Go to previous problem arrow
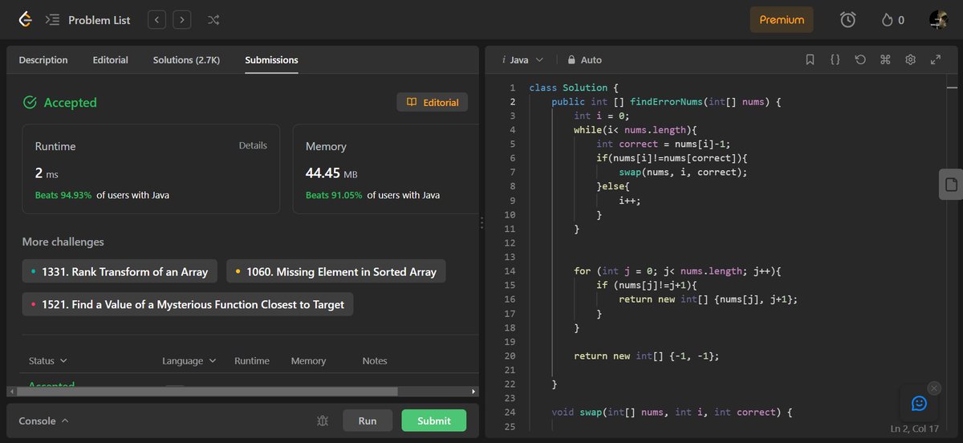 [157, 20]
